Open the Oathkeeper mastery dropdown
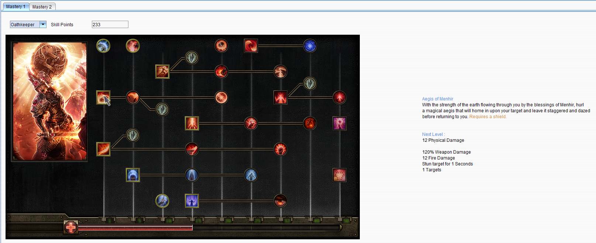The image size is (596, 243). tap(43, 24)
